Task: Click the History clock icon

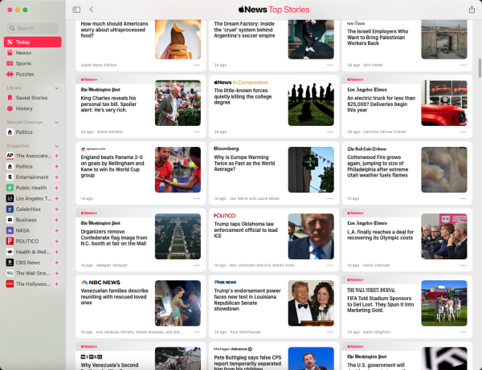Action: pyautogui.click(x=10, y=108)
